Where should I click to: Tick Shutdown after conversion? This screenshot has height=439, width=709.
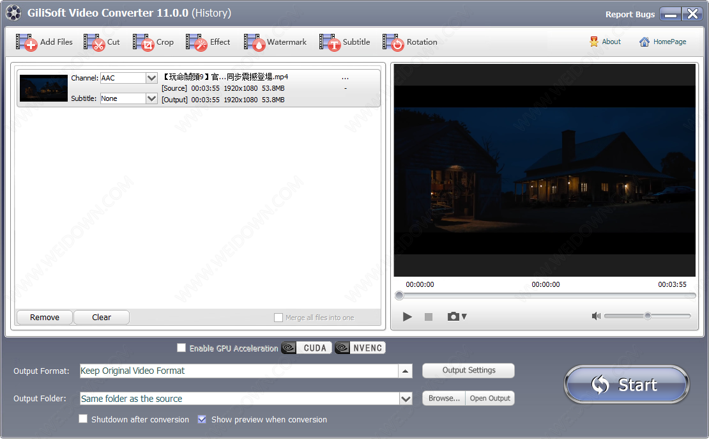83,419
